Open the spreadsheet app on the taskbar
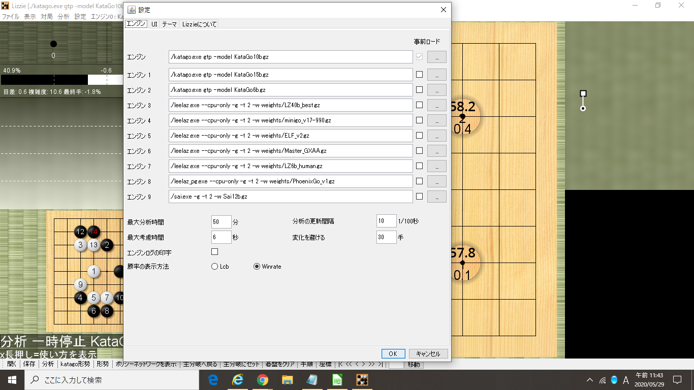 [337, 380]
